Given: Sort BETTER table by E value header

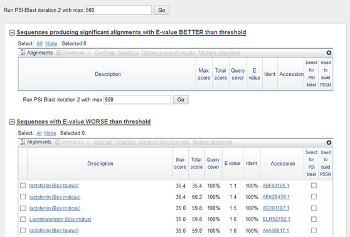Looking at the screenshot, I should coord(255,74).
